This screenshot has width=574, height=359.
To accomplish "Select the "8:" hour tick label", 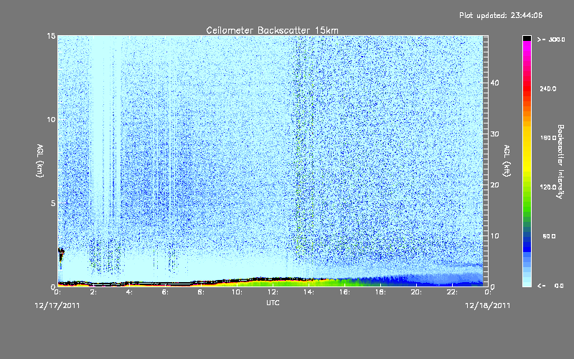I will point(201,292).
